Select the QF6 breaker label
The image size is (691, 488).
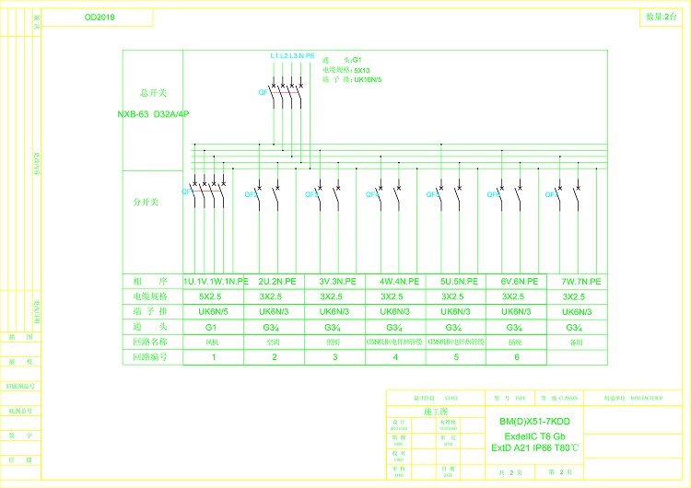coord(493,194)
